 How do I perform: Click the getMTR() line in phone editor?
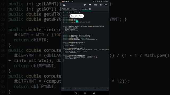[x=77, y=38]
